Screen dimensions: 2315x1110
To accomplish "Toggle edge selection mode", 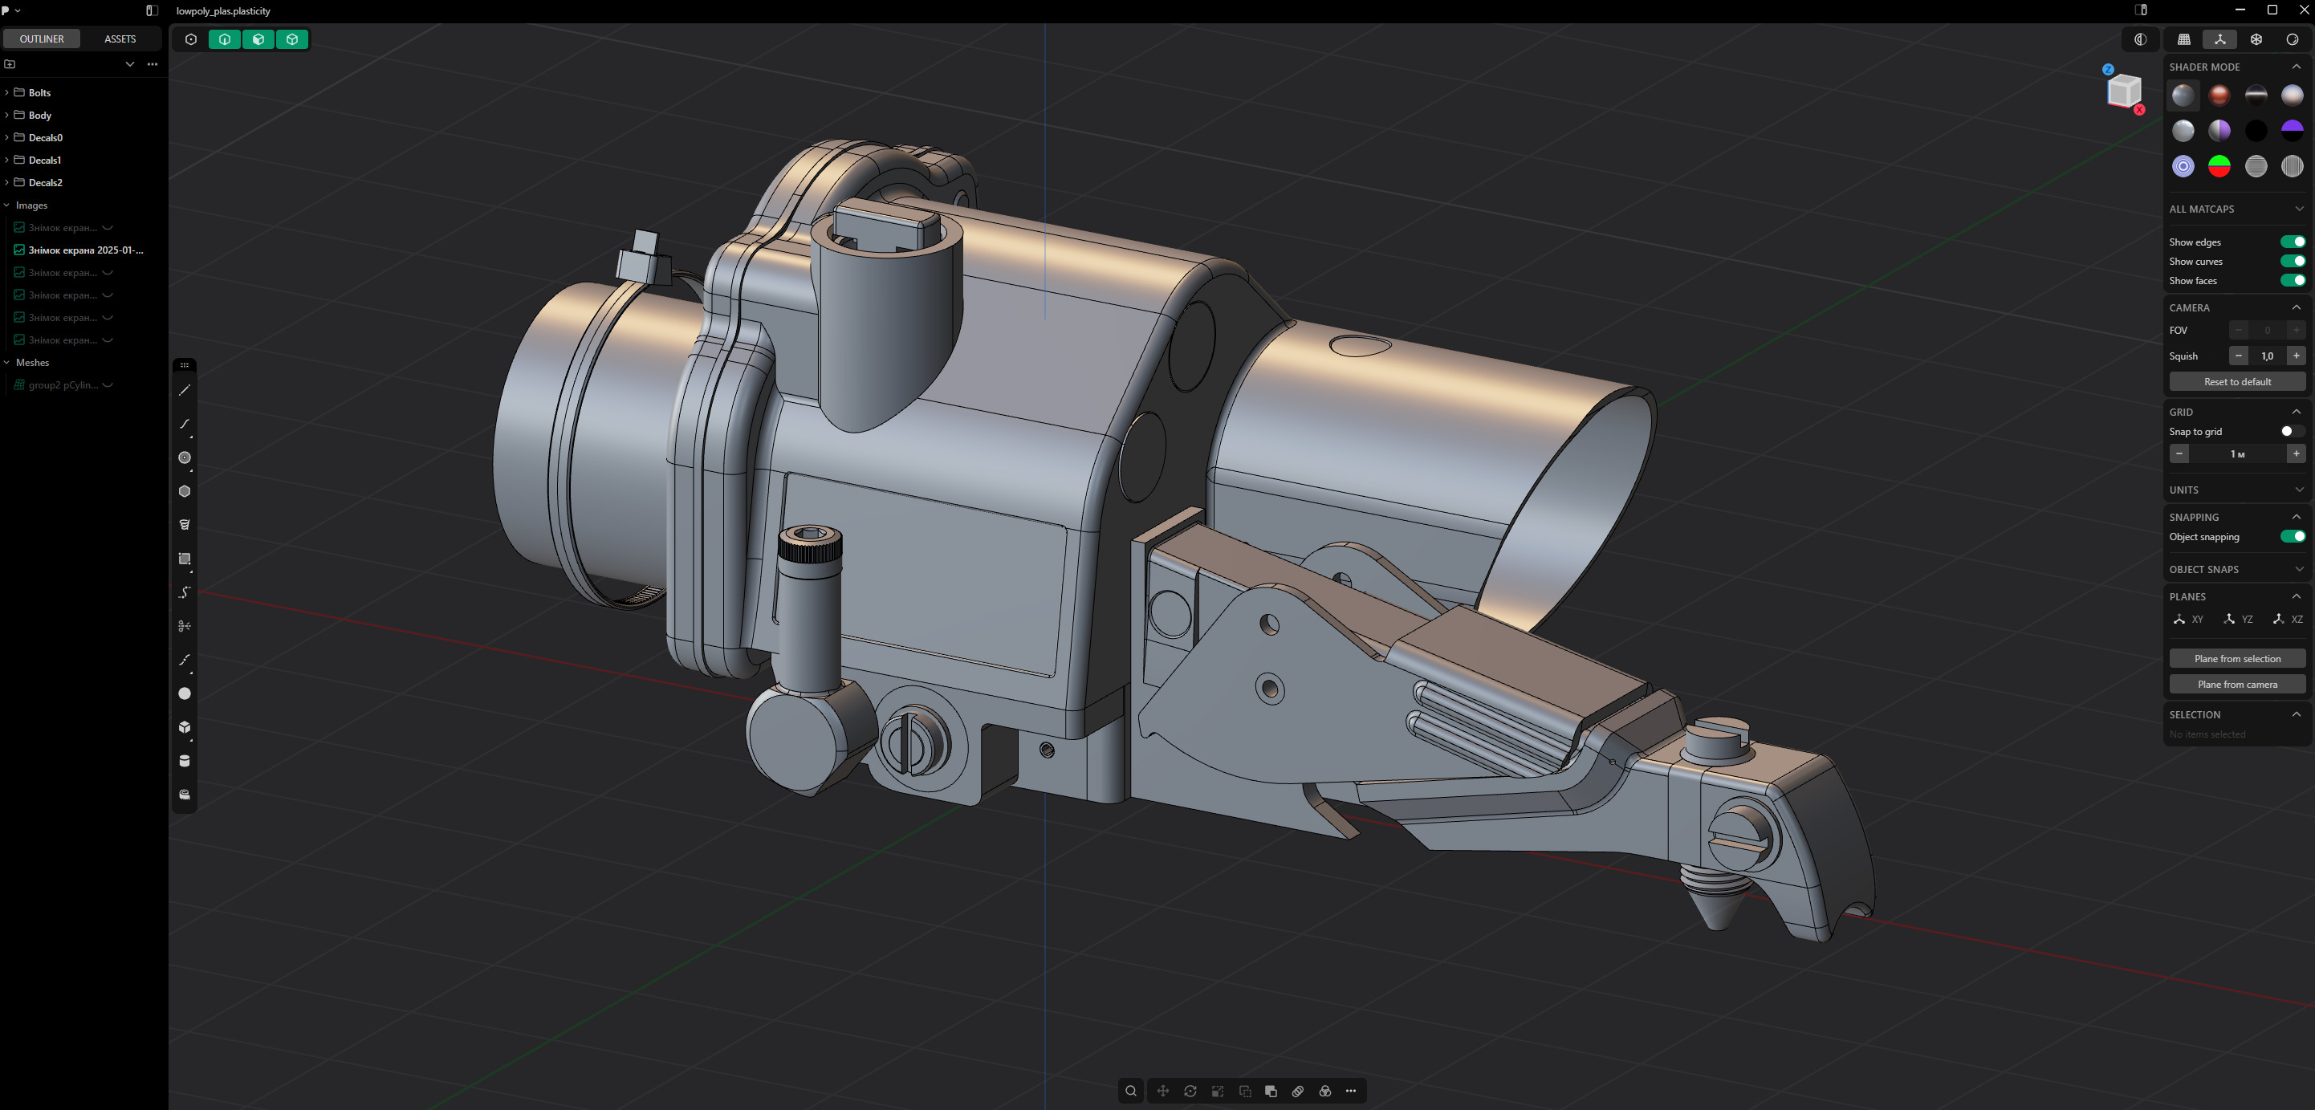I will point(225,39).
